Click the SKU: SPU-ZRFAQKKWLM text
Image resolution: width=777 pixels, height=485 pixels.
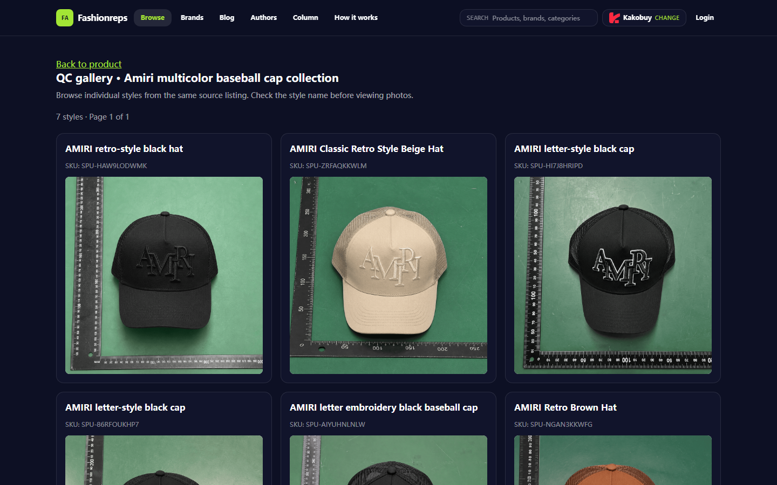coord(328,166)
